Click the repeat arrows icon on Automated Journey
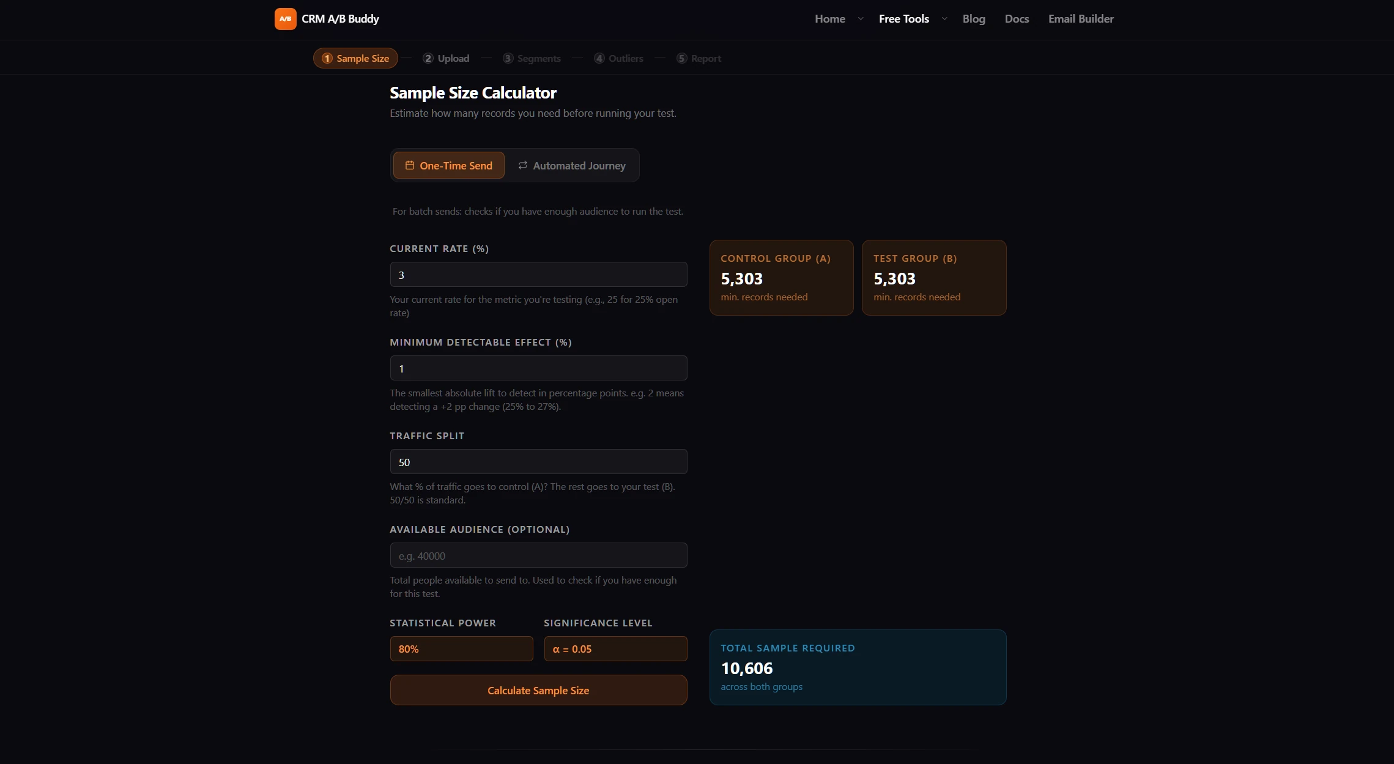Screen dimensions: 1394x764 coord(523,165)
